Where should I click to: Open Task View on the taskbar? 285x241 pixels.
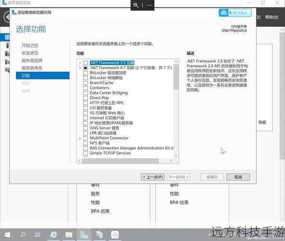(38, 235)
